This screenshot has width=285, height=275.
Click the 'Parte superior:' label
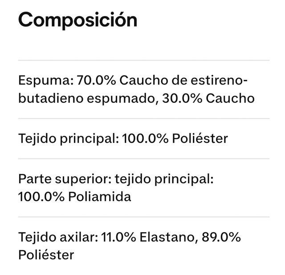click(x=65, y=179)
